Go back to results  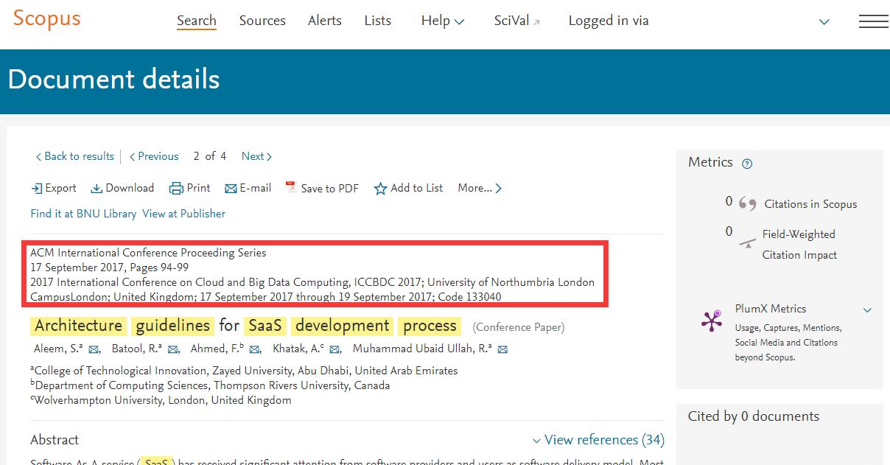pos(74,156)
